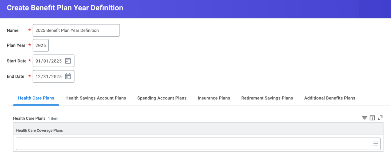391x158 pixels.
Task: Focus the Plan Year field
Action: pyautogui.click(x=41, y=46)
